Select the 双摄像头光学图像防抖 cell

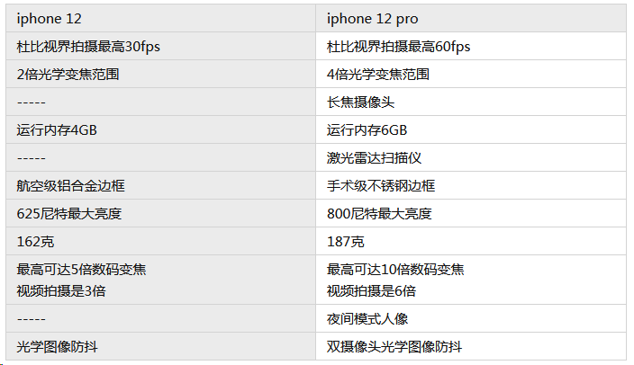[471, 347]
